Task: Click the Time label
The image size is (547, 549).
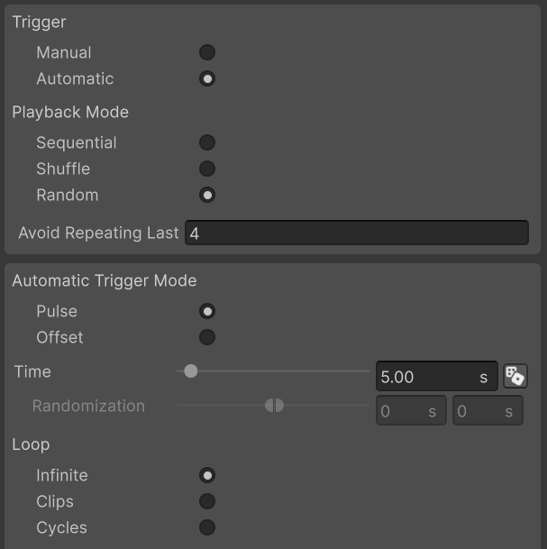Action: click(x=32, y=371)
